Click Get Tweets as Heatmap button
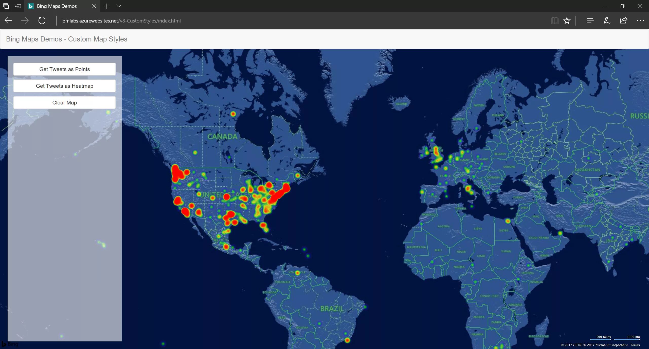 click(64, 86)
